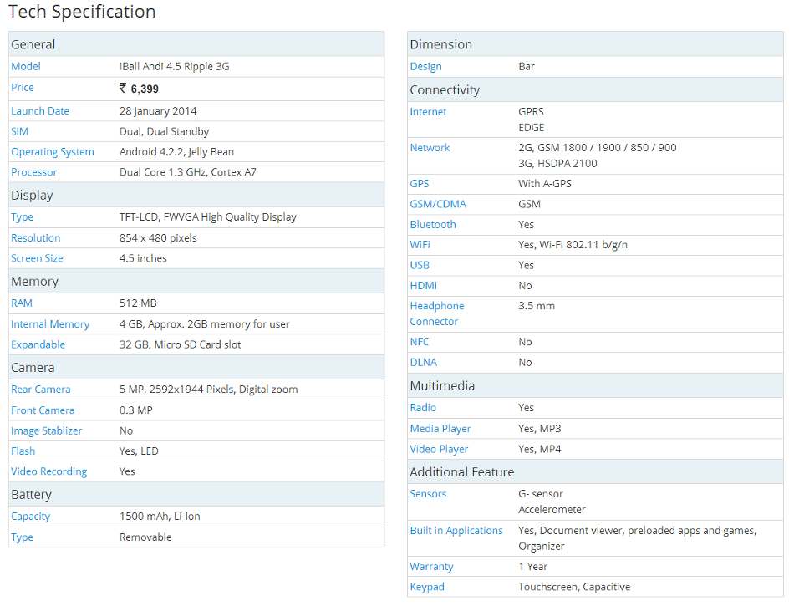Open the Operating System link
Screen dimensions: 794x606
(x=53, y=152)
